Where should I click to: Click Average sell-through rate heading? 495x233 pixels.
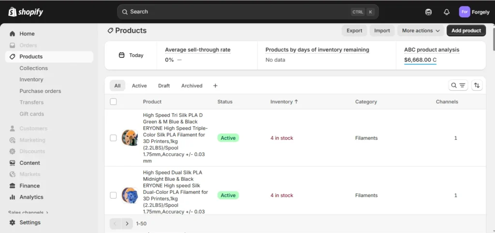coord(198,50)
